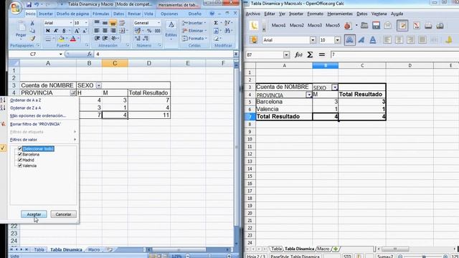
Task: Toggle Seleccionar todo checkbox
Action: coord(20,148)
